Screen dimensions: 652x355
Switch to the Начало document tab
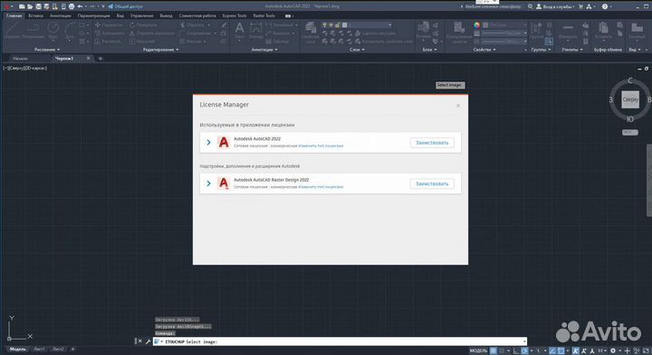(x=20, y=59)
